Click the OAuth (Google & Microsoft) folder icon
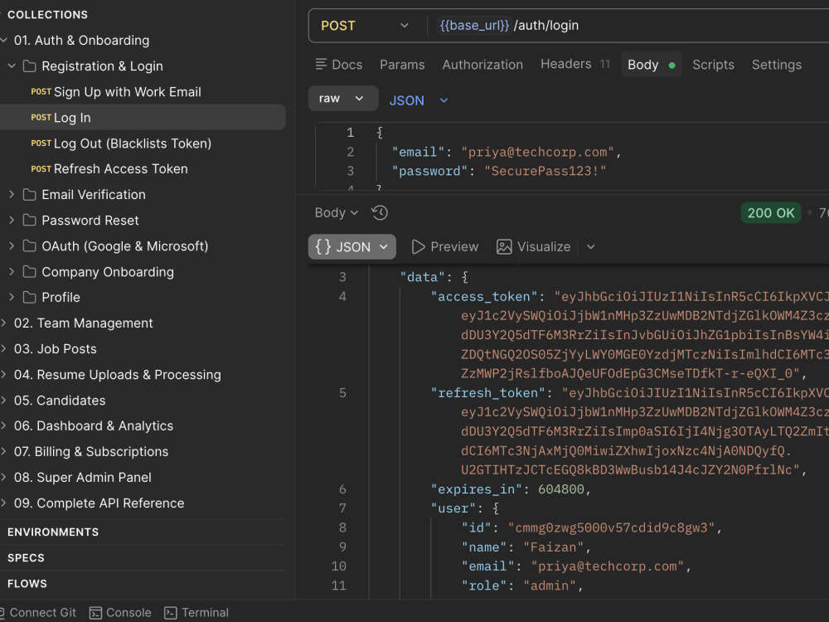 tap(30, 246)
